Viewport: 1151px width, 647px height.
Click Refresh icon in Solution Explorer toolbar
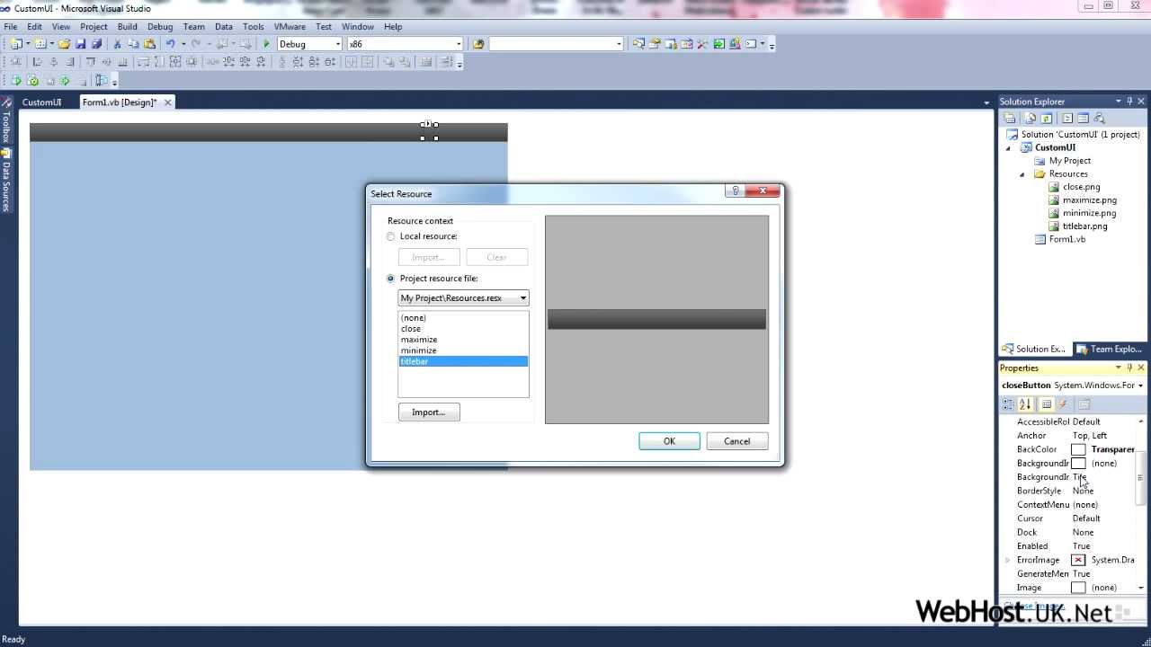click(x=1047, y=118)
